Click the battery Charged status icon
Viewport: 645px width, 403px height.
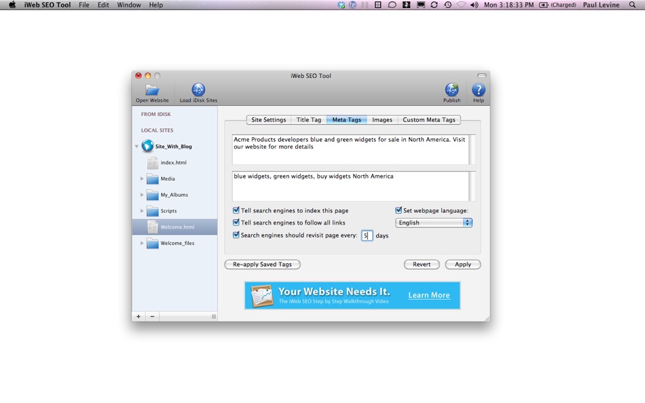[557, 5]
